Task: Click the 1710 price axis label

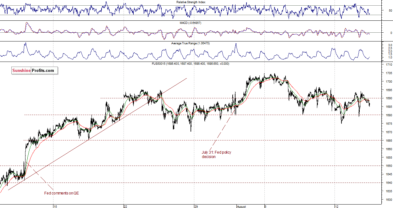Action: 389,64
